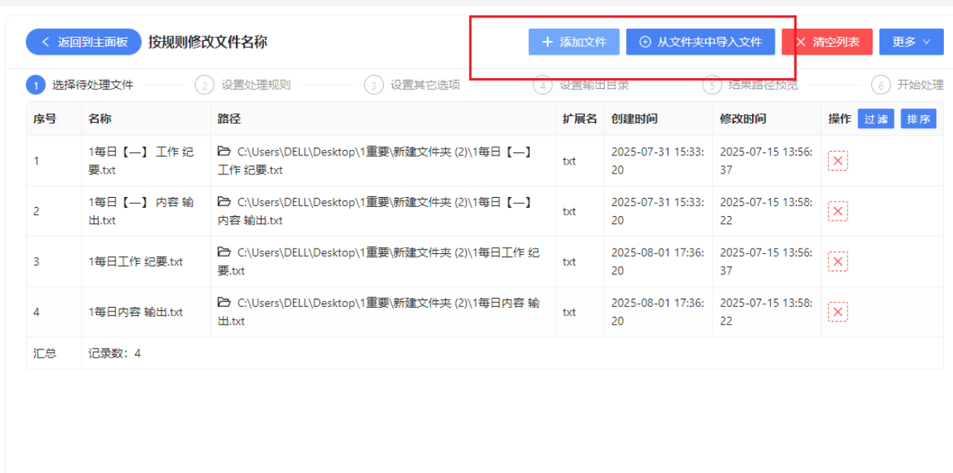Go to step 6 开始处理

pyautogui.click(x=907, y=85)
